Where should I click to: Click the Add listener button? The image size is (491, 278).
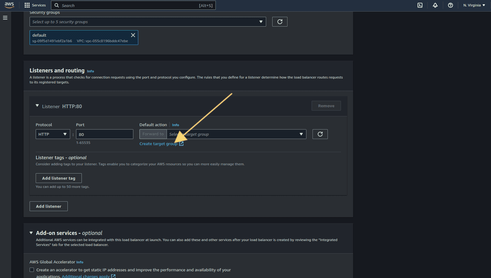[x=49, y=206]
